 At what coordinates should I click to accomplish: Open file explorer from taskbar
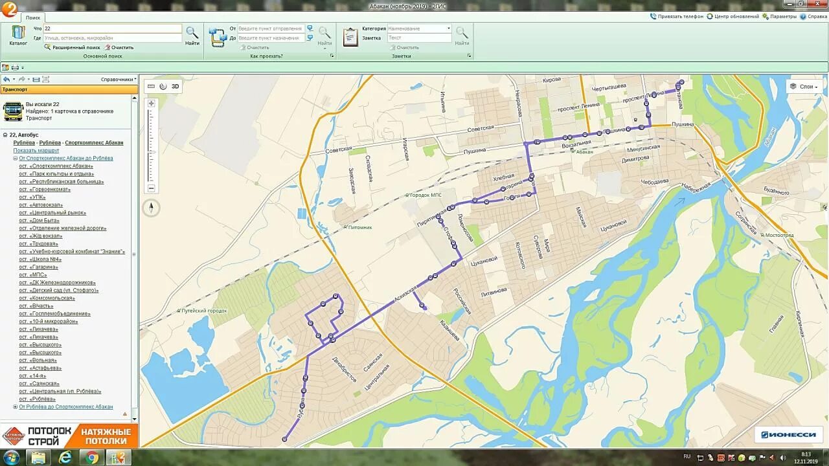pyautogui.click(x=39, y=458)
